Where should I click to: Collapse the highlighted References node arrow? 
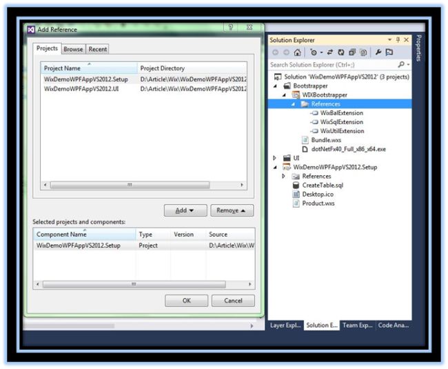click(x=293, y=104)
